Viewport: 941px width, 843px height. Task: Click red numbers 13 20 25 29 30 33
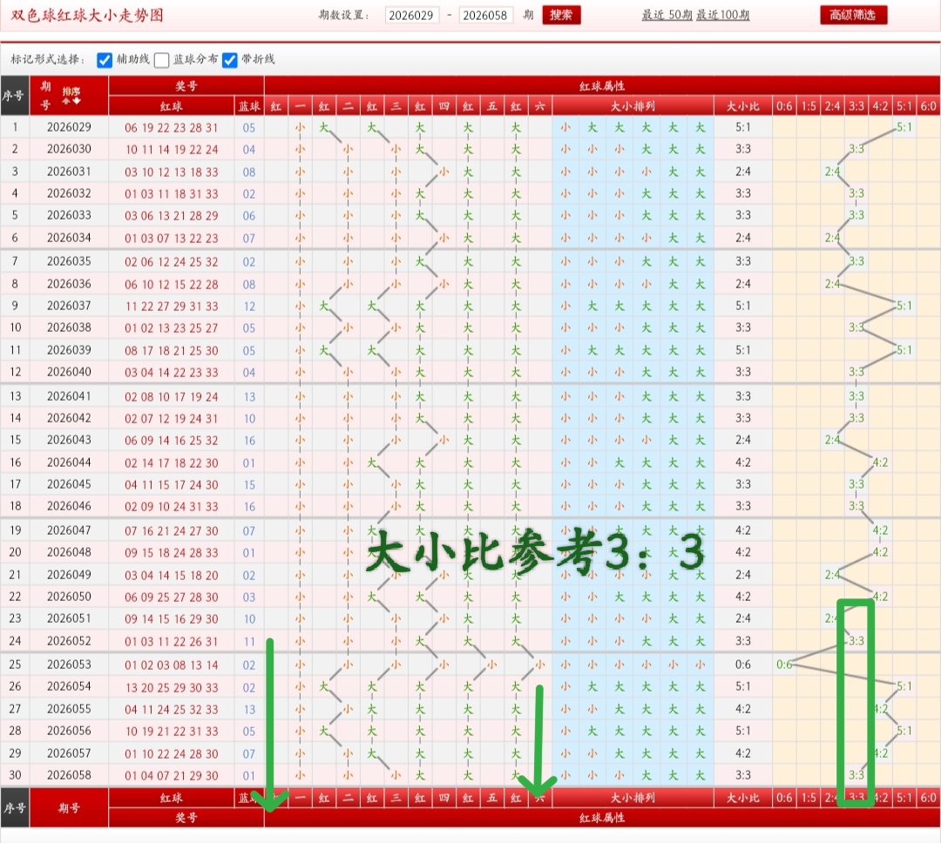[x=172, y=687]
